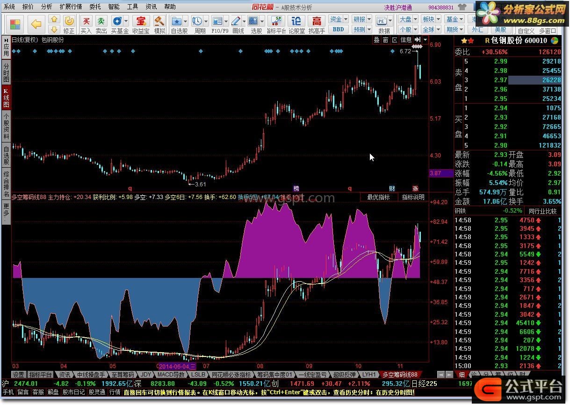This screenshot has width=570, height=405.
Task: Open the 买入 buy icon
Action: [86, 24]
